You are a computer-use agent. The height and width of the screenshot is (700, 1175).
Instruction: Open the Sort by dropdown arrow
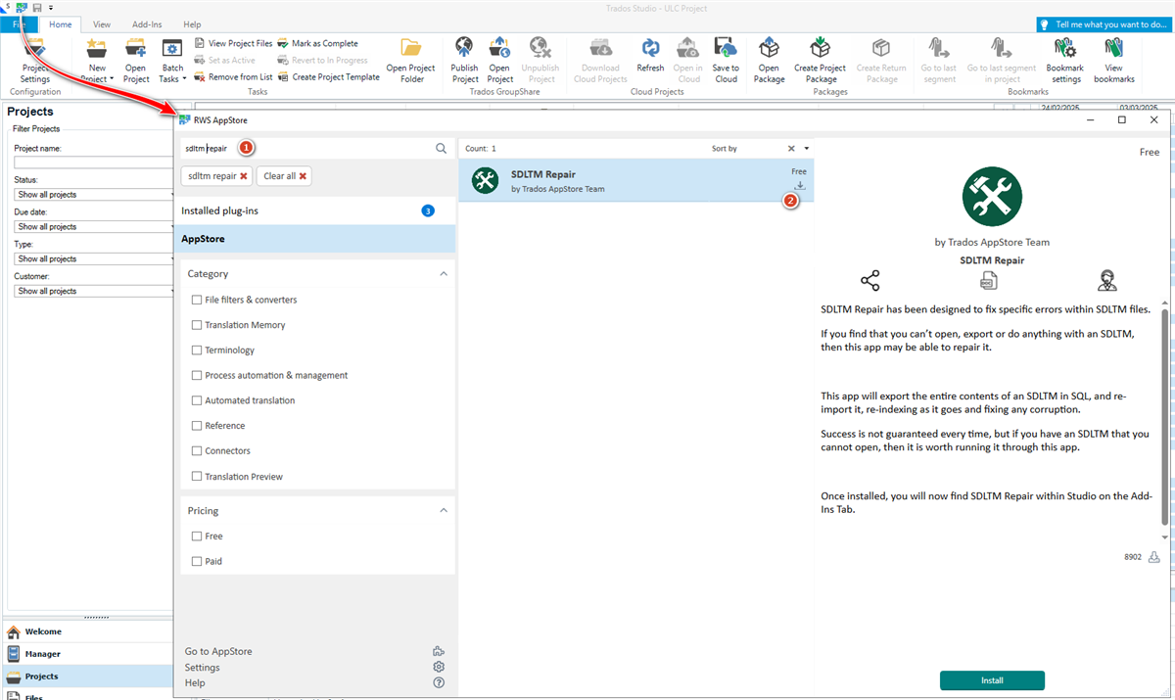click(x=807, y=149)
